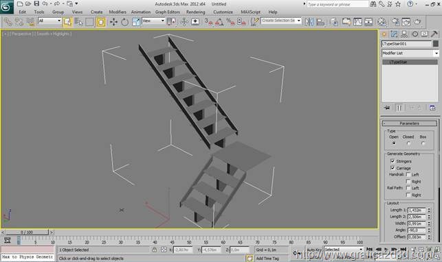Click the Mirror tool icon
The image size is (442, 262).
pos(309,22)
